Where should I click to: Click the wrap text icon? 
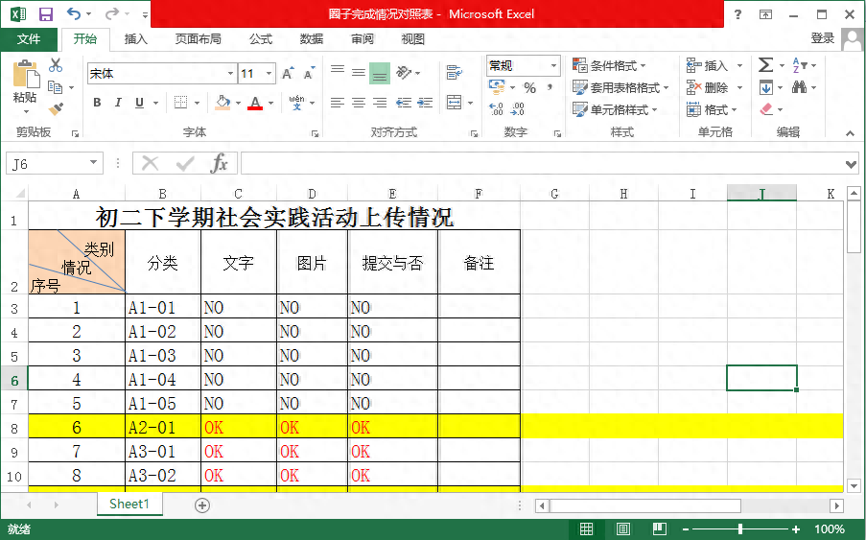pos(454,72)
